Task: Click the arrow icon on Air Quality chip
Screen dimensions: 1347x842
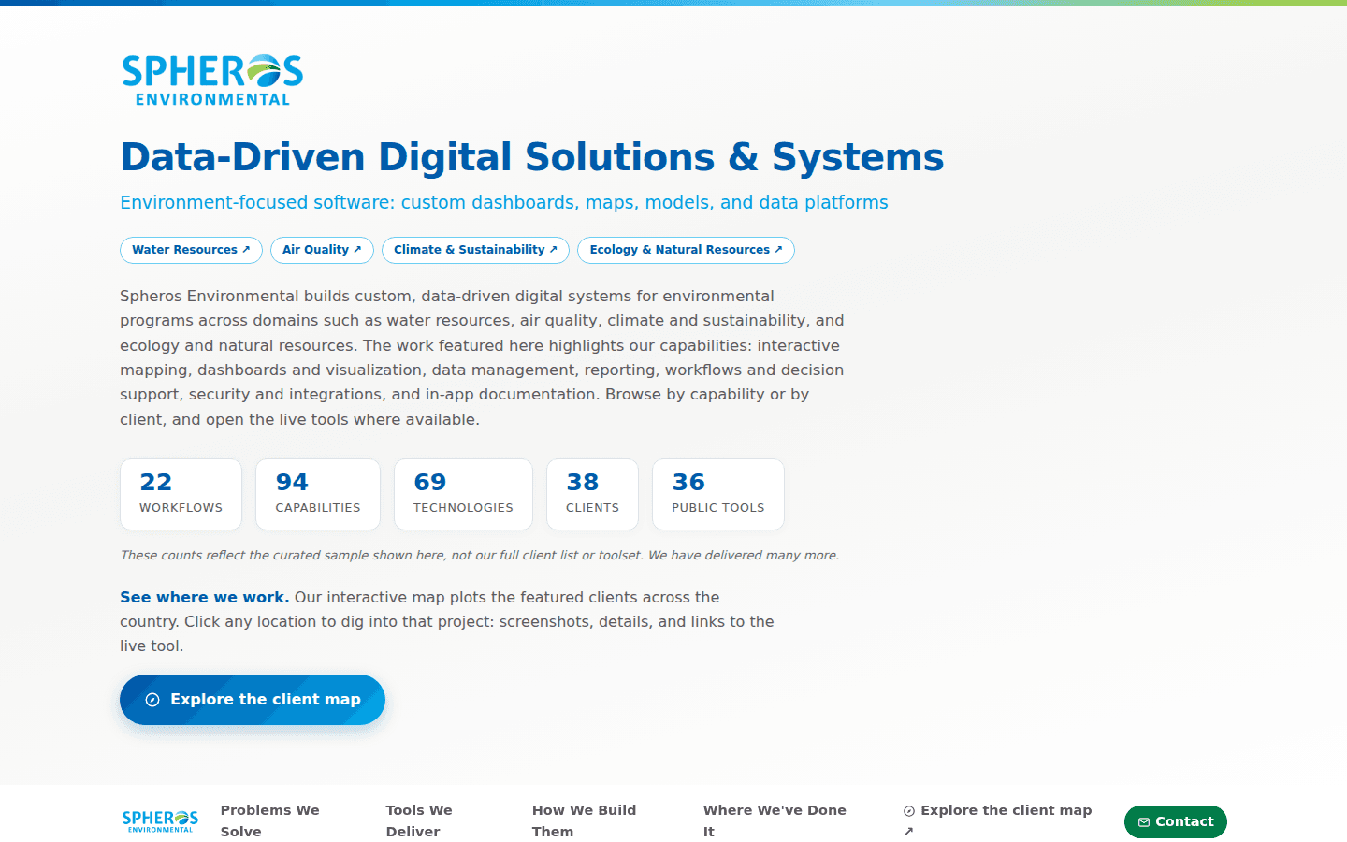Action: pos(357,250)
